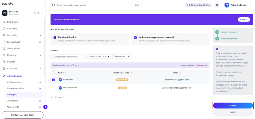Click the Deselect all link
This screenshot has width=255, height=119.
201,66
